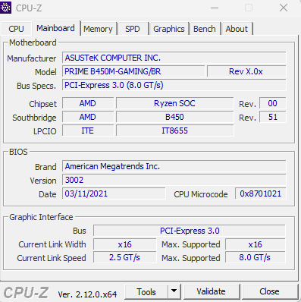This screenshot has height=302, width=301.
Task: Switch to the CPU tab
Action: 16,29
